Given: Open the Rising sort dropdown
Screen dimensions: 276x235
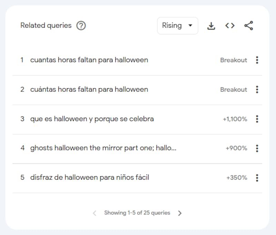Looking at the screenshot, I should [177, 25].
